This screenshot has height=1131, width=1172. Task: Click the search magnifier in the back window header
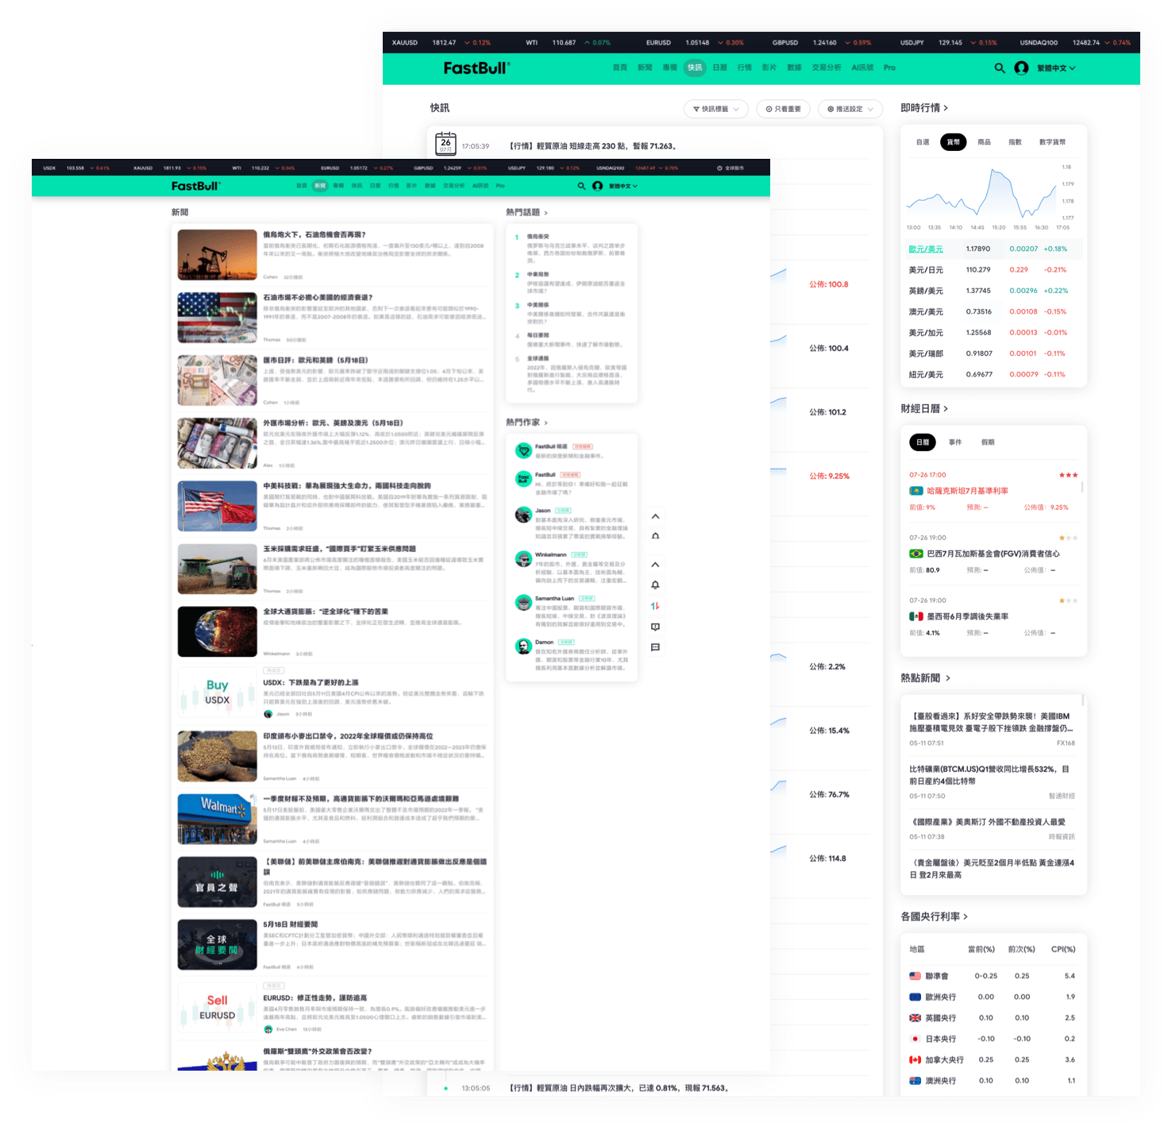click(x=1000, y=68)
